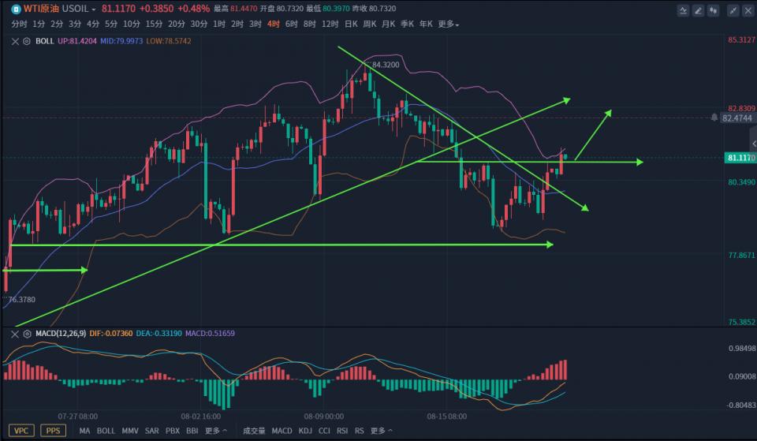This screenshot has width=757, height=441.
Task: Click the 84.3200 high price label
Action: coord(386,65)
